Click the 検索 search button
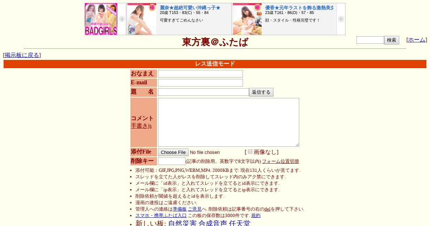Image resolution: width=430 pixels, height=226 pixels. tap(392, 40)
